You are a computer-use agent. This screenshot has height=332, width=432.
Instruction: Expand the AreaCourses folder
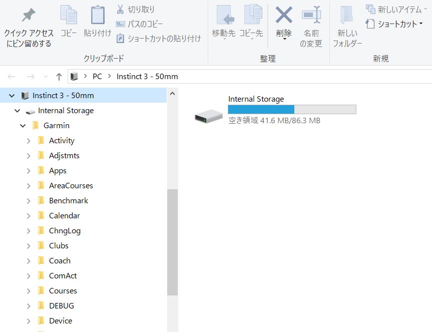pyautogui.click(x=29, y=186)
